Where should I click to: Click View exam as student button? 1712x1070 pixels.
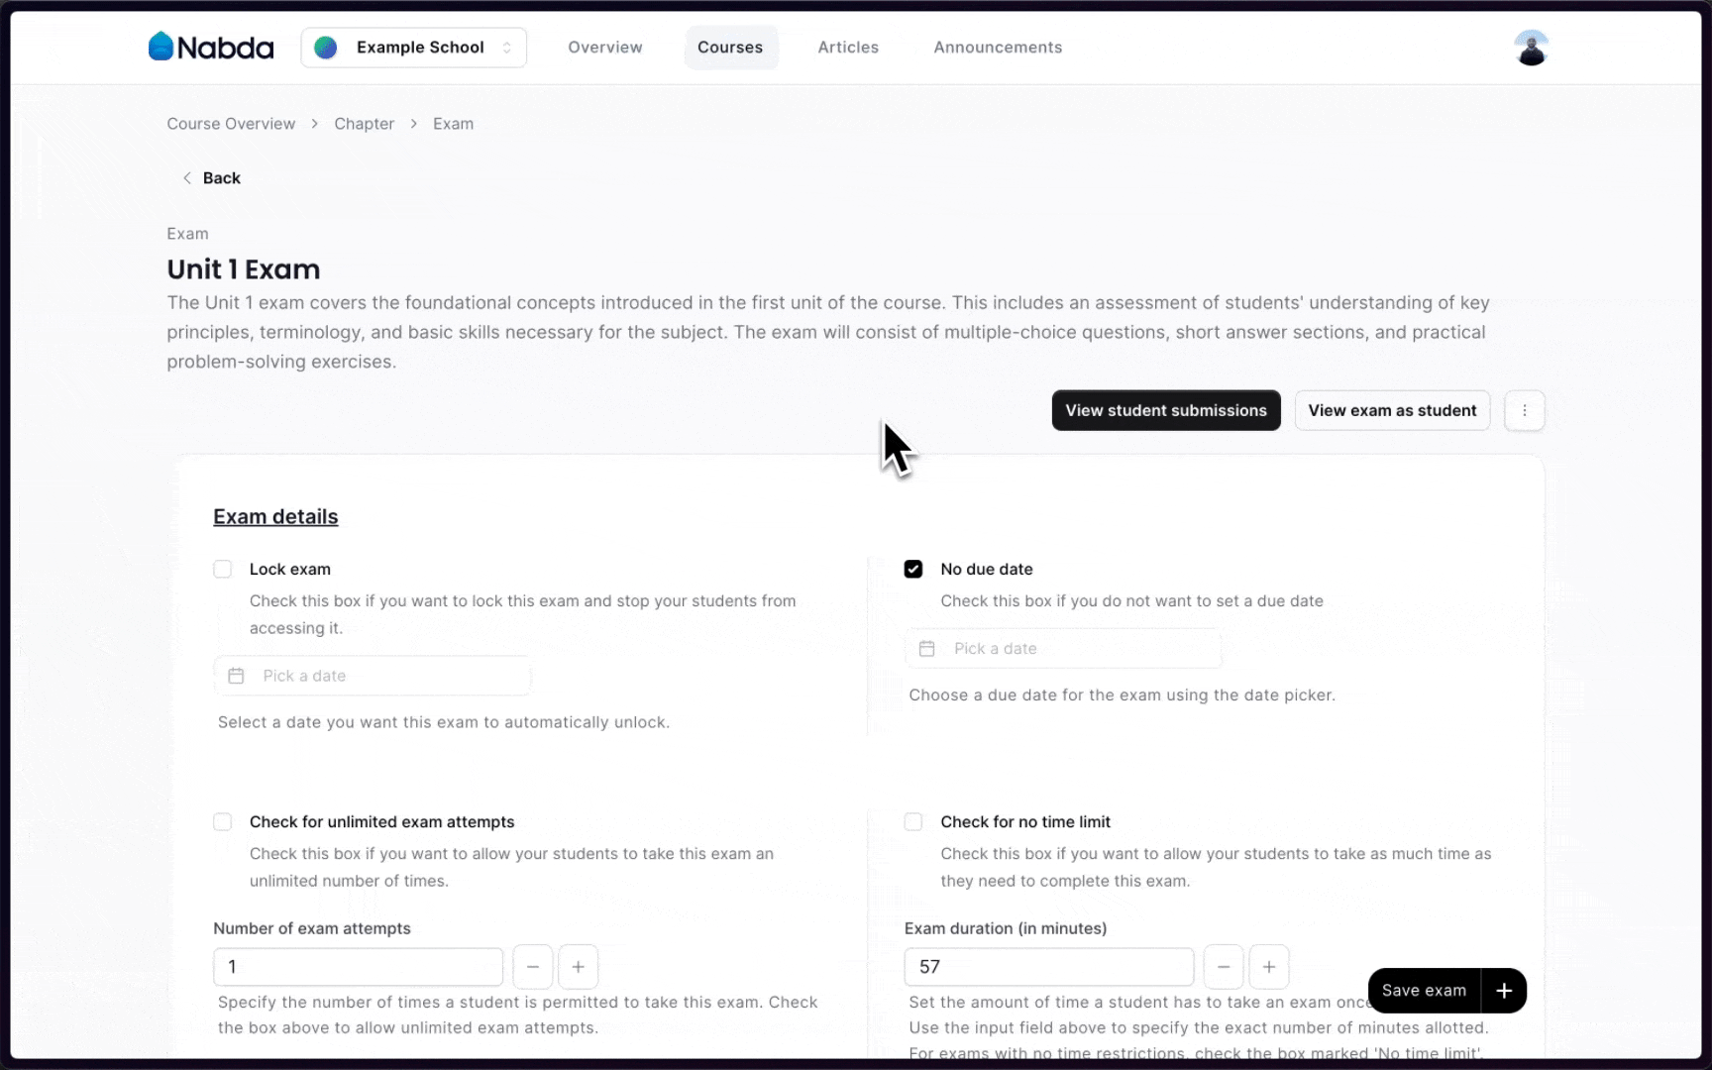(1391, 410)
